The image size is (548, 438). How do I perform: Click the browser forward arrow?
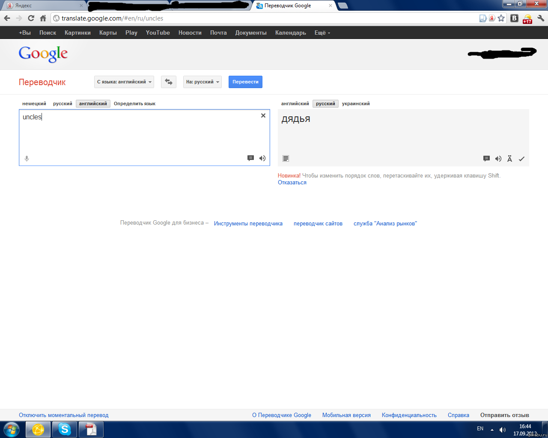coord(19,18)
